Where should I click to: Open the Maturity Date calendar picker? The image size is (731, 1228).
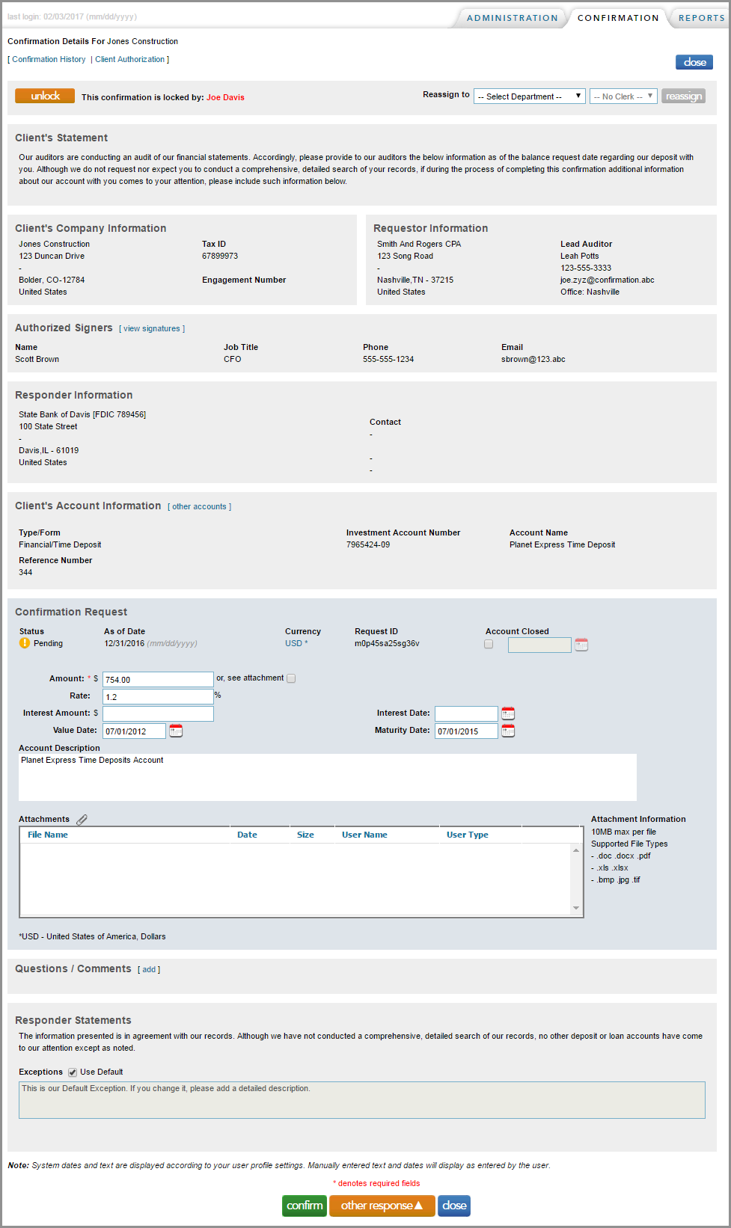pyautogui.click(x=508, y=731)
